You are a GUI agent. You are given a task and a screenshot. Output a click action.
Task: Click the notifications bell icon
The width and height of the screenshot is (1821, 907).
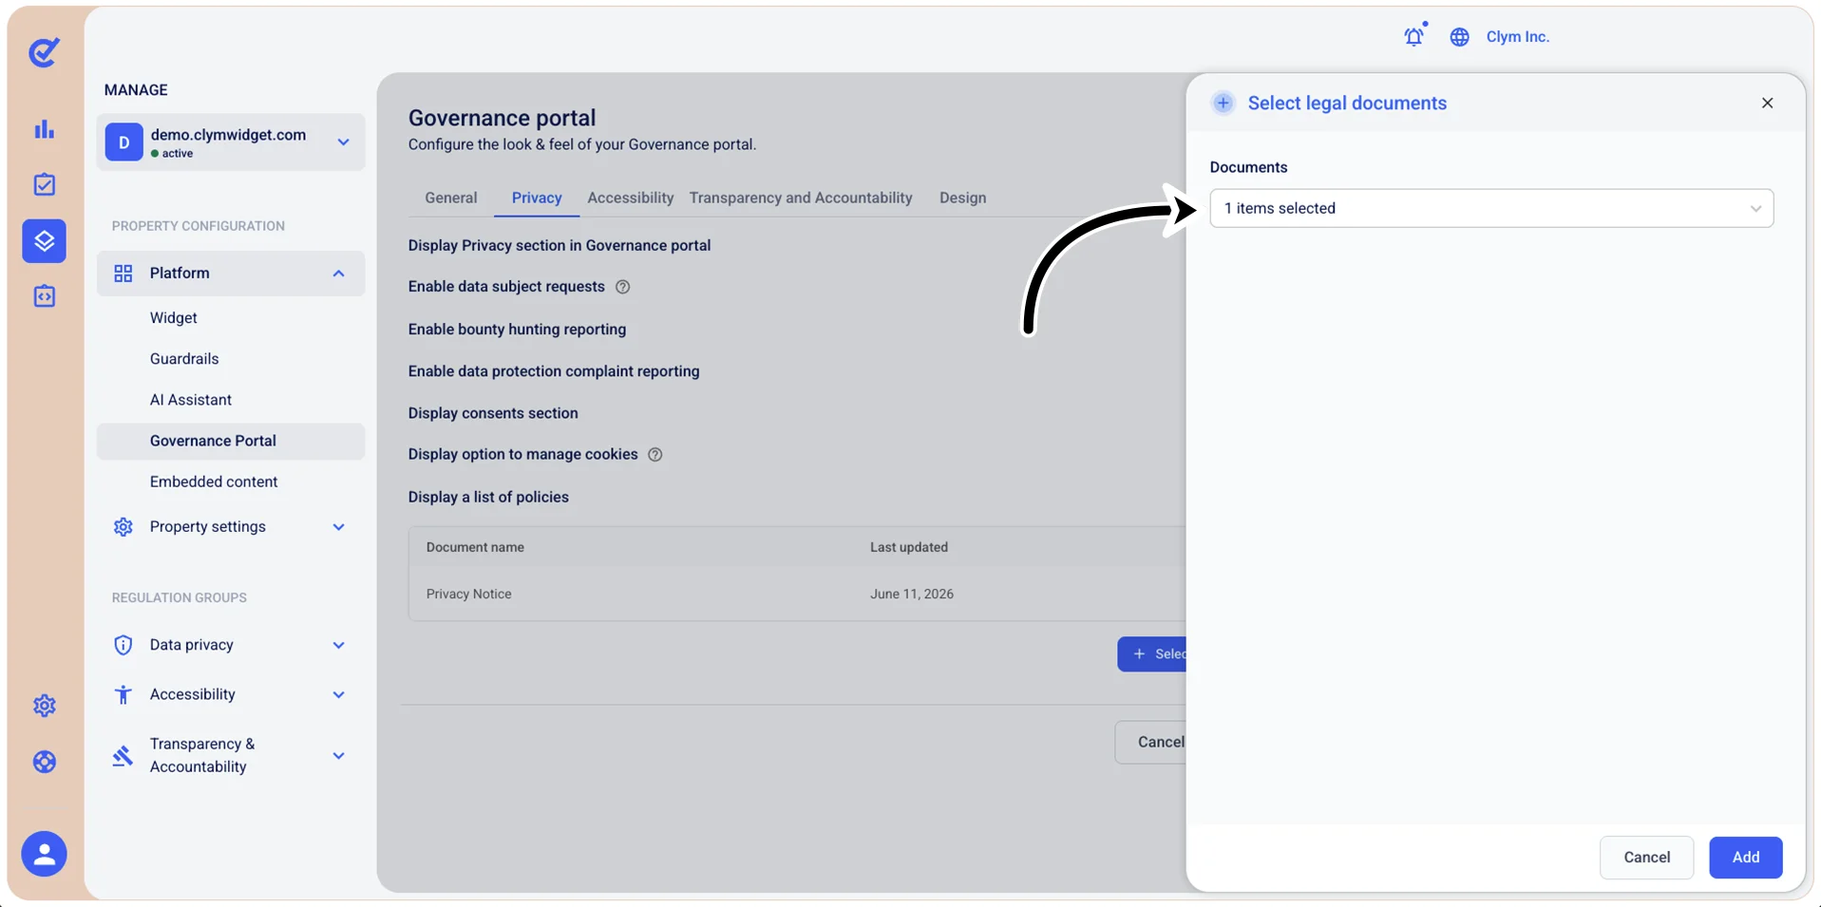point(1414,36)
